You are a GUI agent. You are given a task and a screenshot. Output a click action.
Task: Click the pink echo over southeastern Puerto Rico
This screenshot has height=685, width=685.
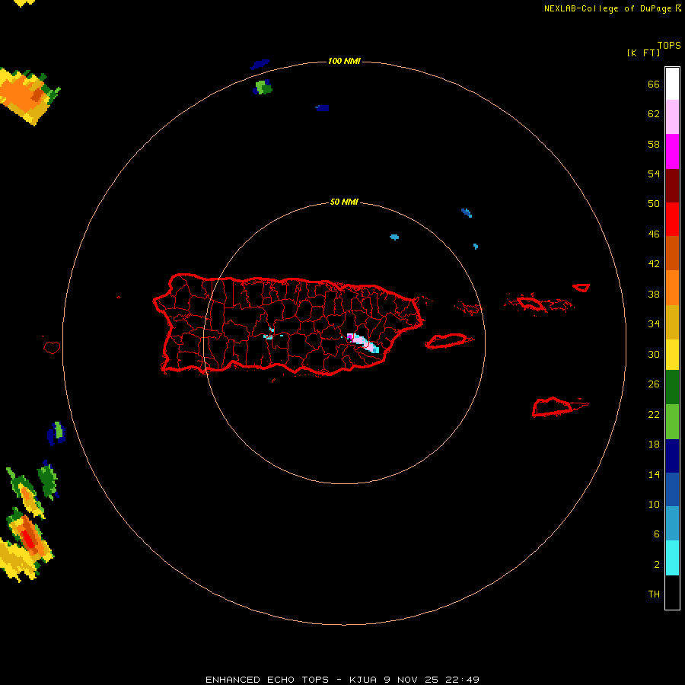362,342
